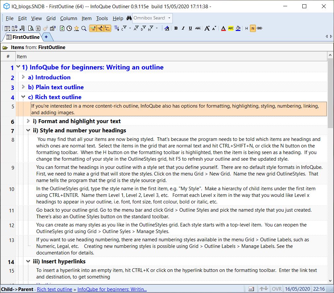
Task: Toggle italic formatting
Action: (183, 28)
